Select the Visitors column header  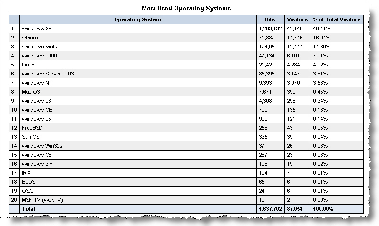pyautogui.click(x=298, y=19)
